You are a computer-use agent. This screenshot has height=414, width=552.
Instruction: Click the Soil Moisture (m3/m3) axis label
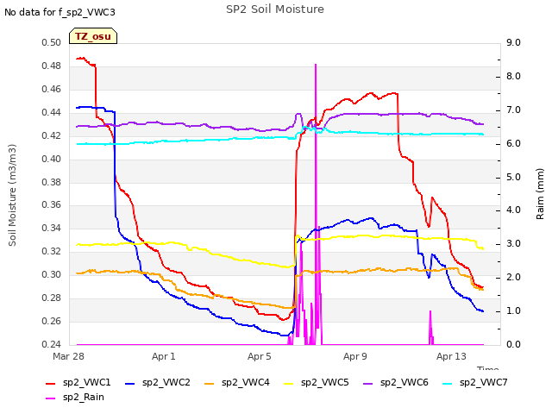12,195
